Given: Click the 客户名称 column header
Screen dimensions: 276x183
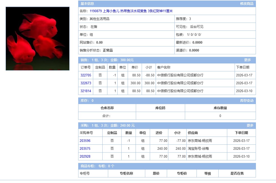Looking at the screenshot, I should [164, 68].
